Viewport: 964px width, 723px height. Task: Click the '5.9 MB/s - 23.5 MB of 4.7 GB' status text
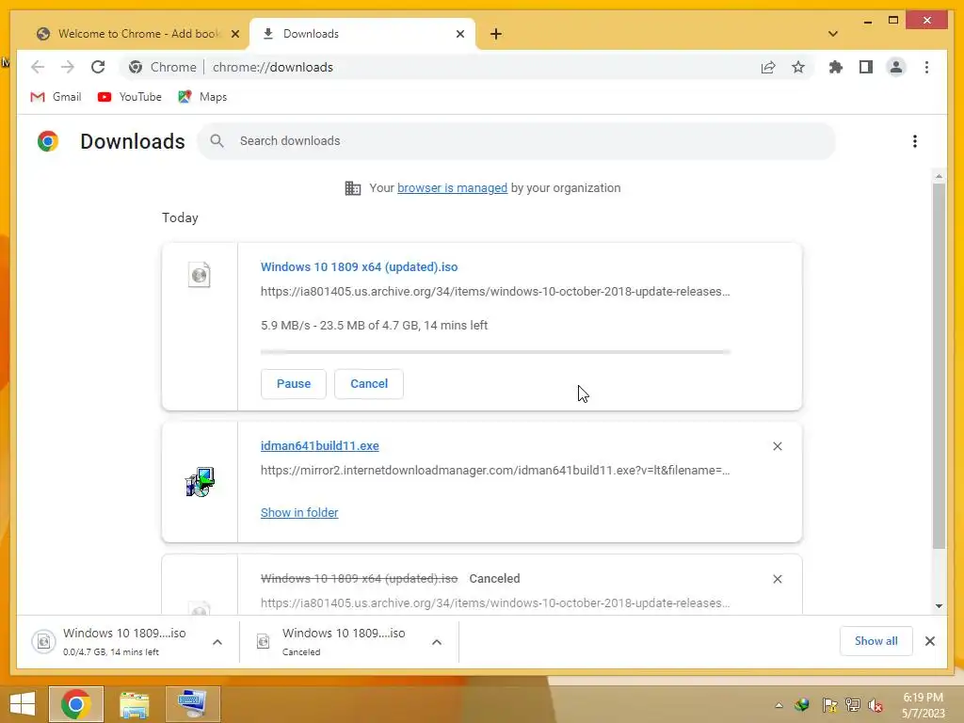pos(374,325)
